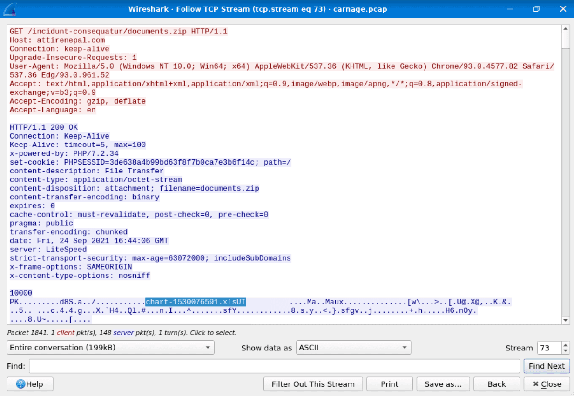The image size is (574, 396).
Task: Click the Accept-Language: en line
Action: click(x=53, y=110)
